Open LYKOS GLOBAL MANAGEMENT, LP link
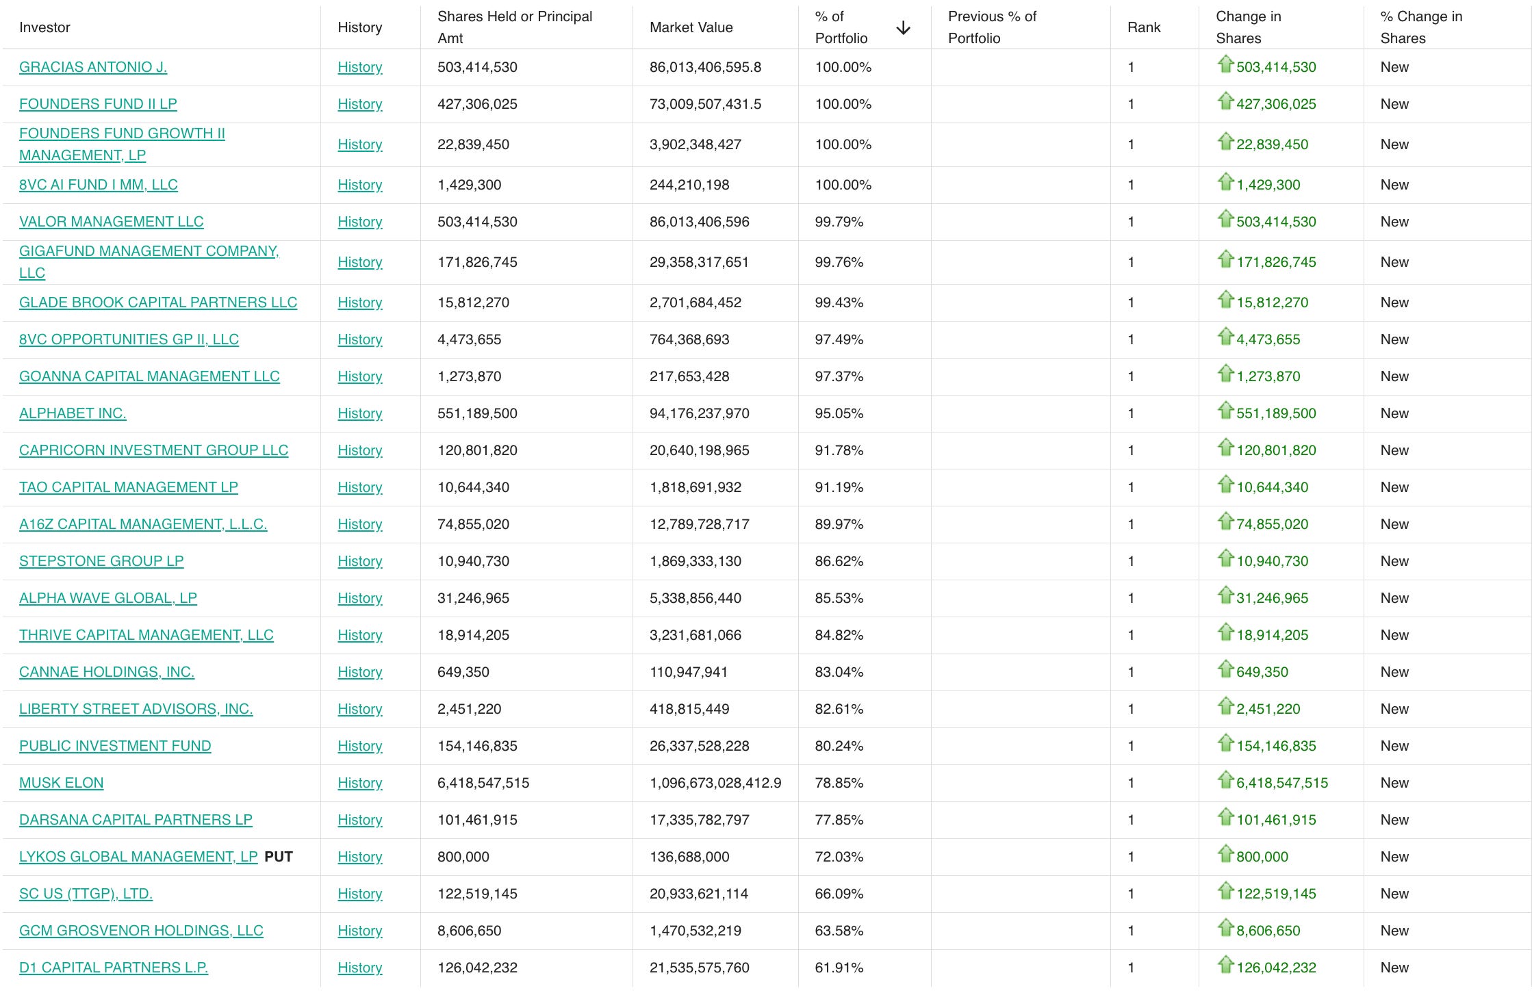1532x995 pixels. [138, 857]
